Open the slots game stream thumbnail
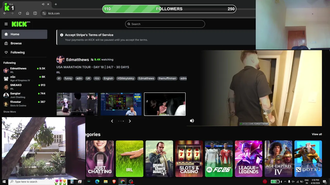 point(121,104)
